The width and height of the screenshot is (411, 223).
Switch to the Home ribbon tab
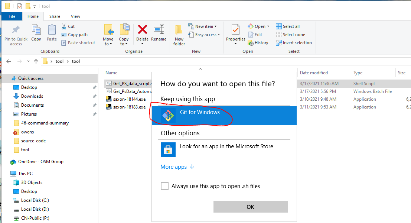click(x=33, y=16)
